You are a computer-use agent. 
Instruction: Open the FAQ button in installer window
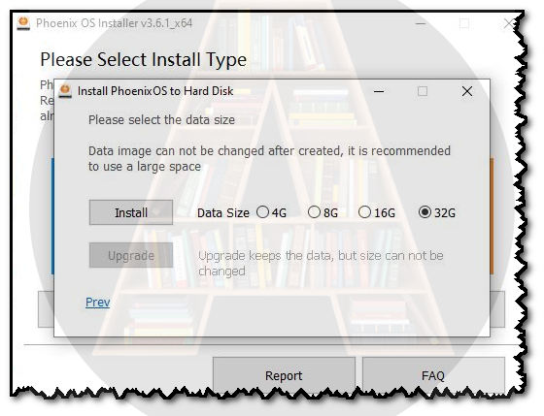pos(433,375)
